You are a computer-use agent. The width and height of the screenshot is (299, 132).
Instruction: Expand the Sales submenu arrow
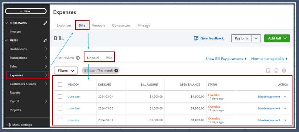click(x=46, y=66)
